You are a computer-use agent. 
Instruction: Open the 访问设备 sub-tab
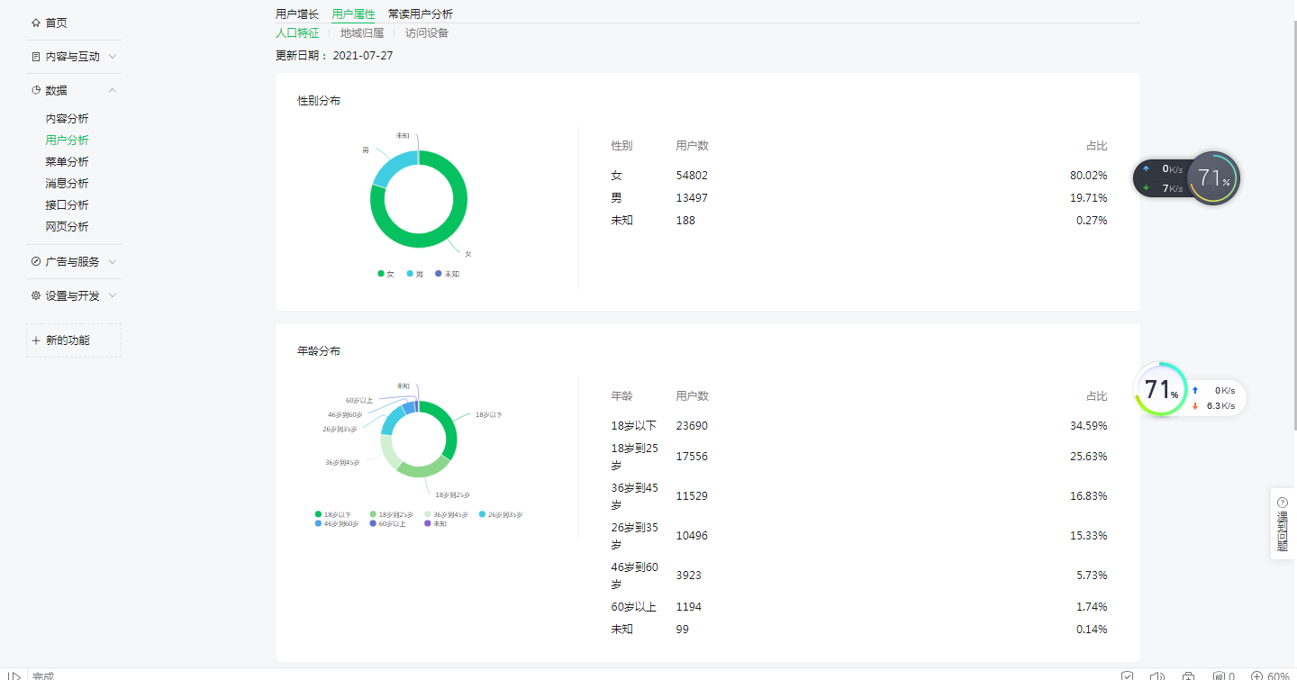point(427,33)
